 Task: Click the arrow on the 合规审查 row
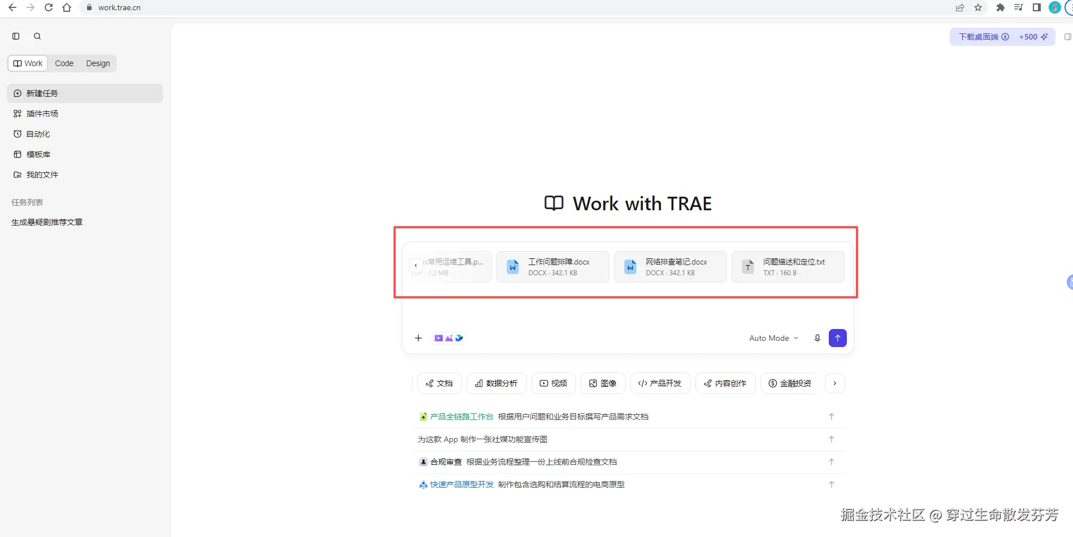(x=832, y=462)
